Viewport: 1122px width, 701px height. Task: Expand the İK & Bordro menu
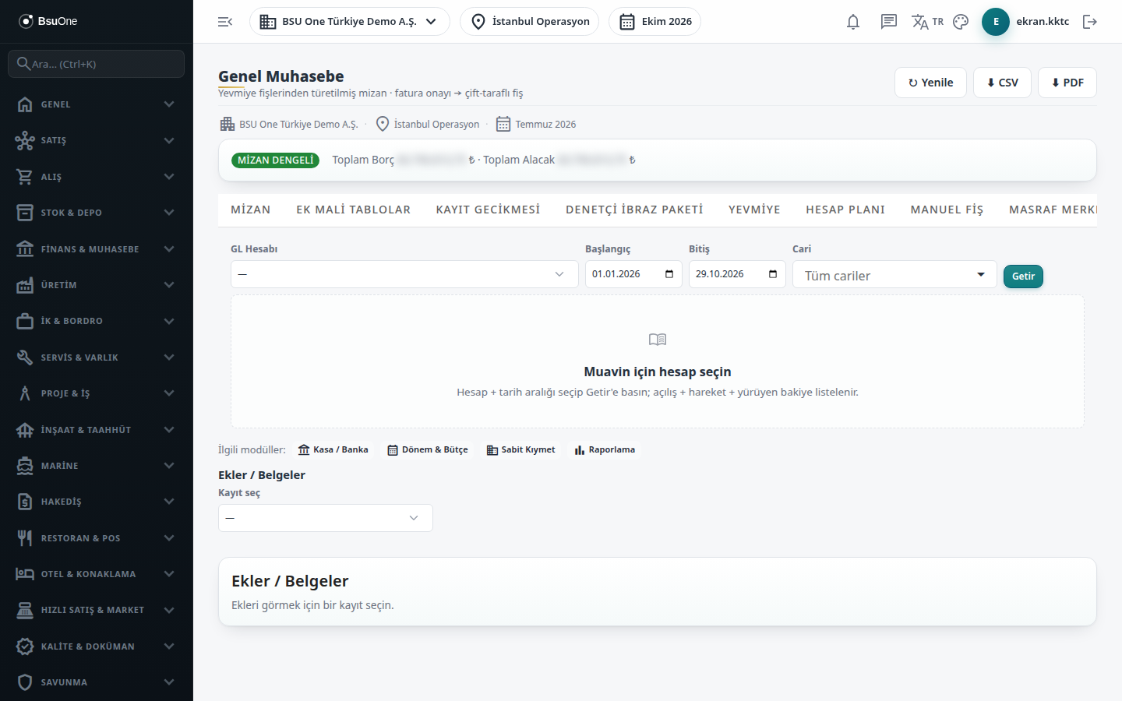click(x=97, y=321)
